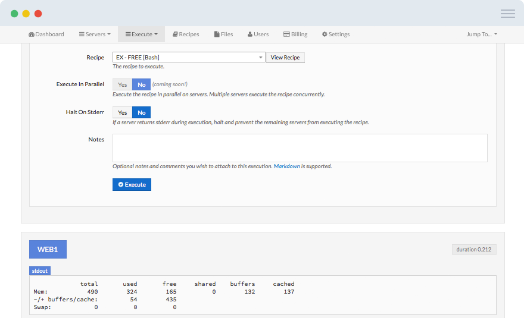Image resolution: width=524 pixels, height=318 pixels.
Task: Open the Settings page
Action: coord(336,34)
